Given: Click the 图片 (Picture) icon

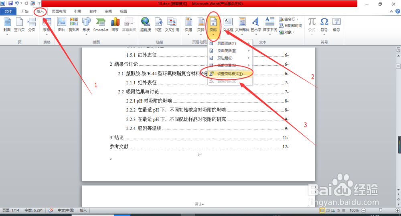Looking at the screenshot, I should coord(62,25).
